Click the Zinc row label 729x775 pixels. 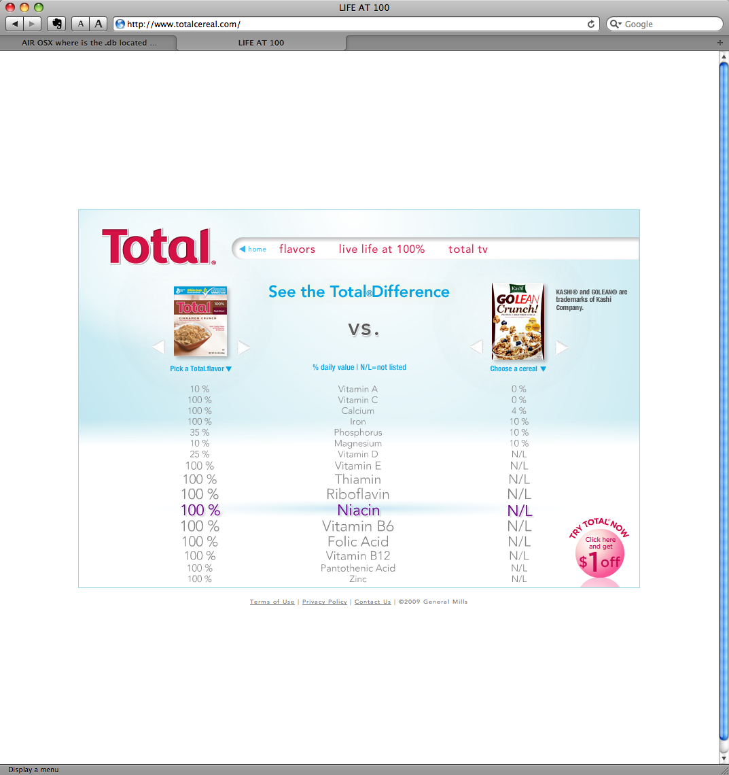358,579
